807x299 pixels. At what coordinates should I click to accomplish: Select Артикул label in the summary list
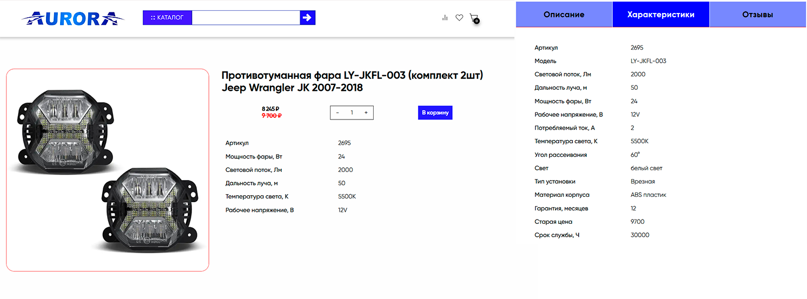(x=237, y=143)
